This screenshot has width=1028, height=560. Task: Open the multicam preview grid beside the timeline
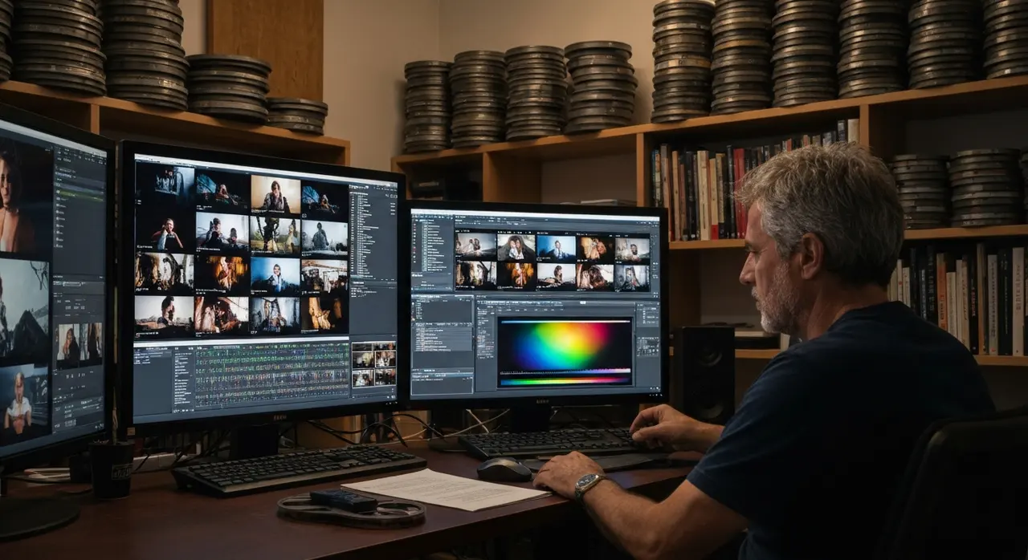click(373, 365)
